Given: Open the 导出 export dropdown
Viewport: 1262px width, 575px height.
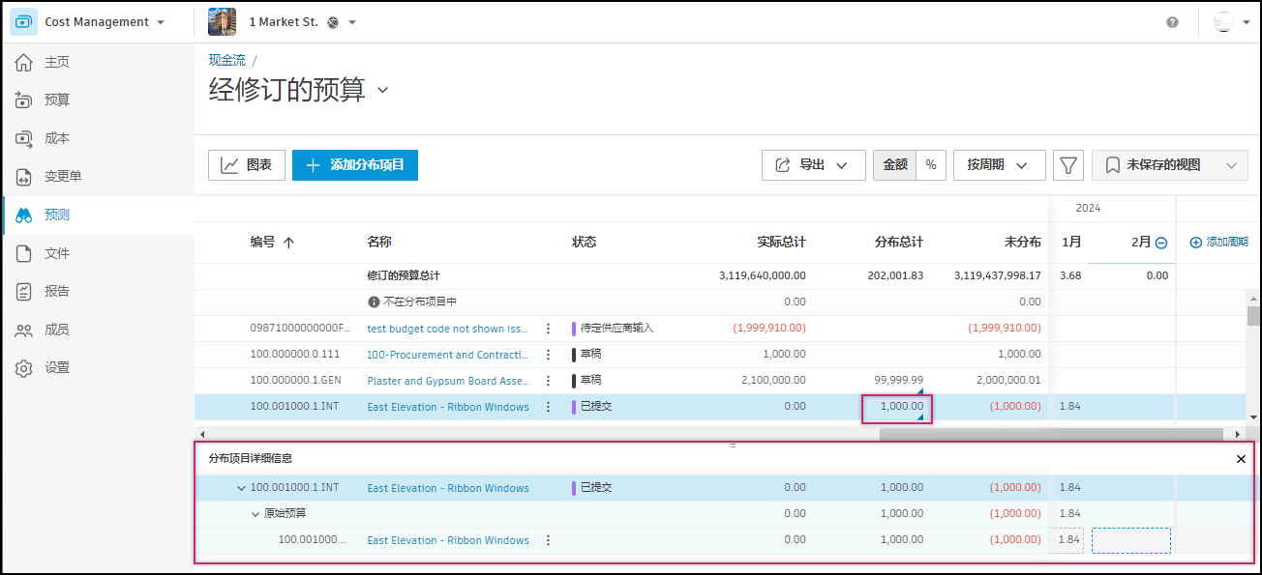Looking at the screenshot, I should click(813, 164).
